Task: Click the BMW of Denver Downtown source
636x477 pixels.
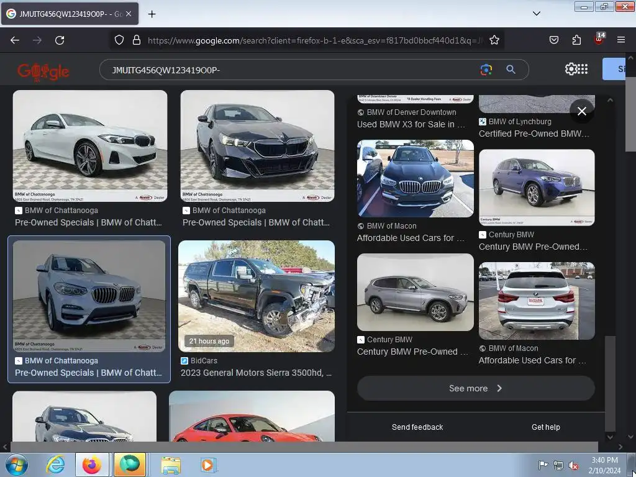Action: click(411, 112)
